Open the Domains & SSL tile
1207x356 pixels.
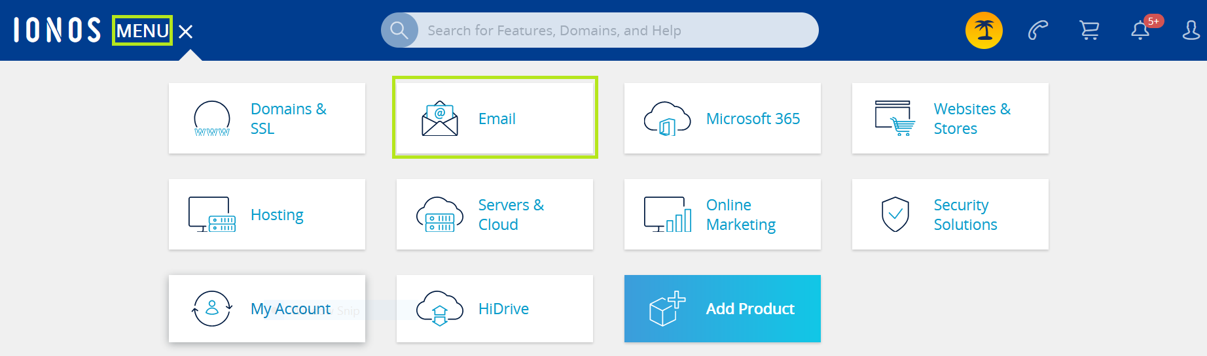(x=267, y=118)
